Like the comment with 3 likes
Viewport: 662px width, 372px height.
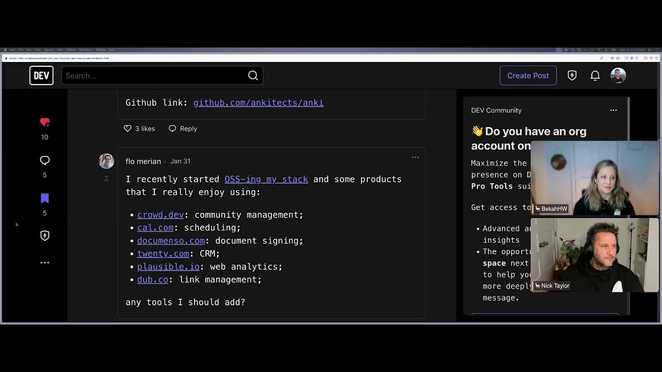coord(139,129)
